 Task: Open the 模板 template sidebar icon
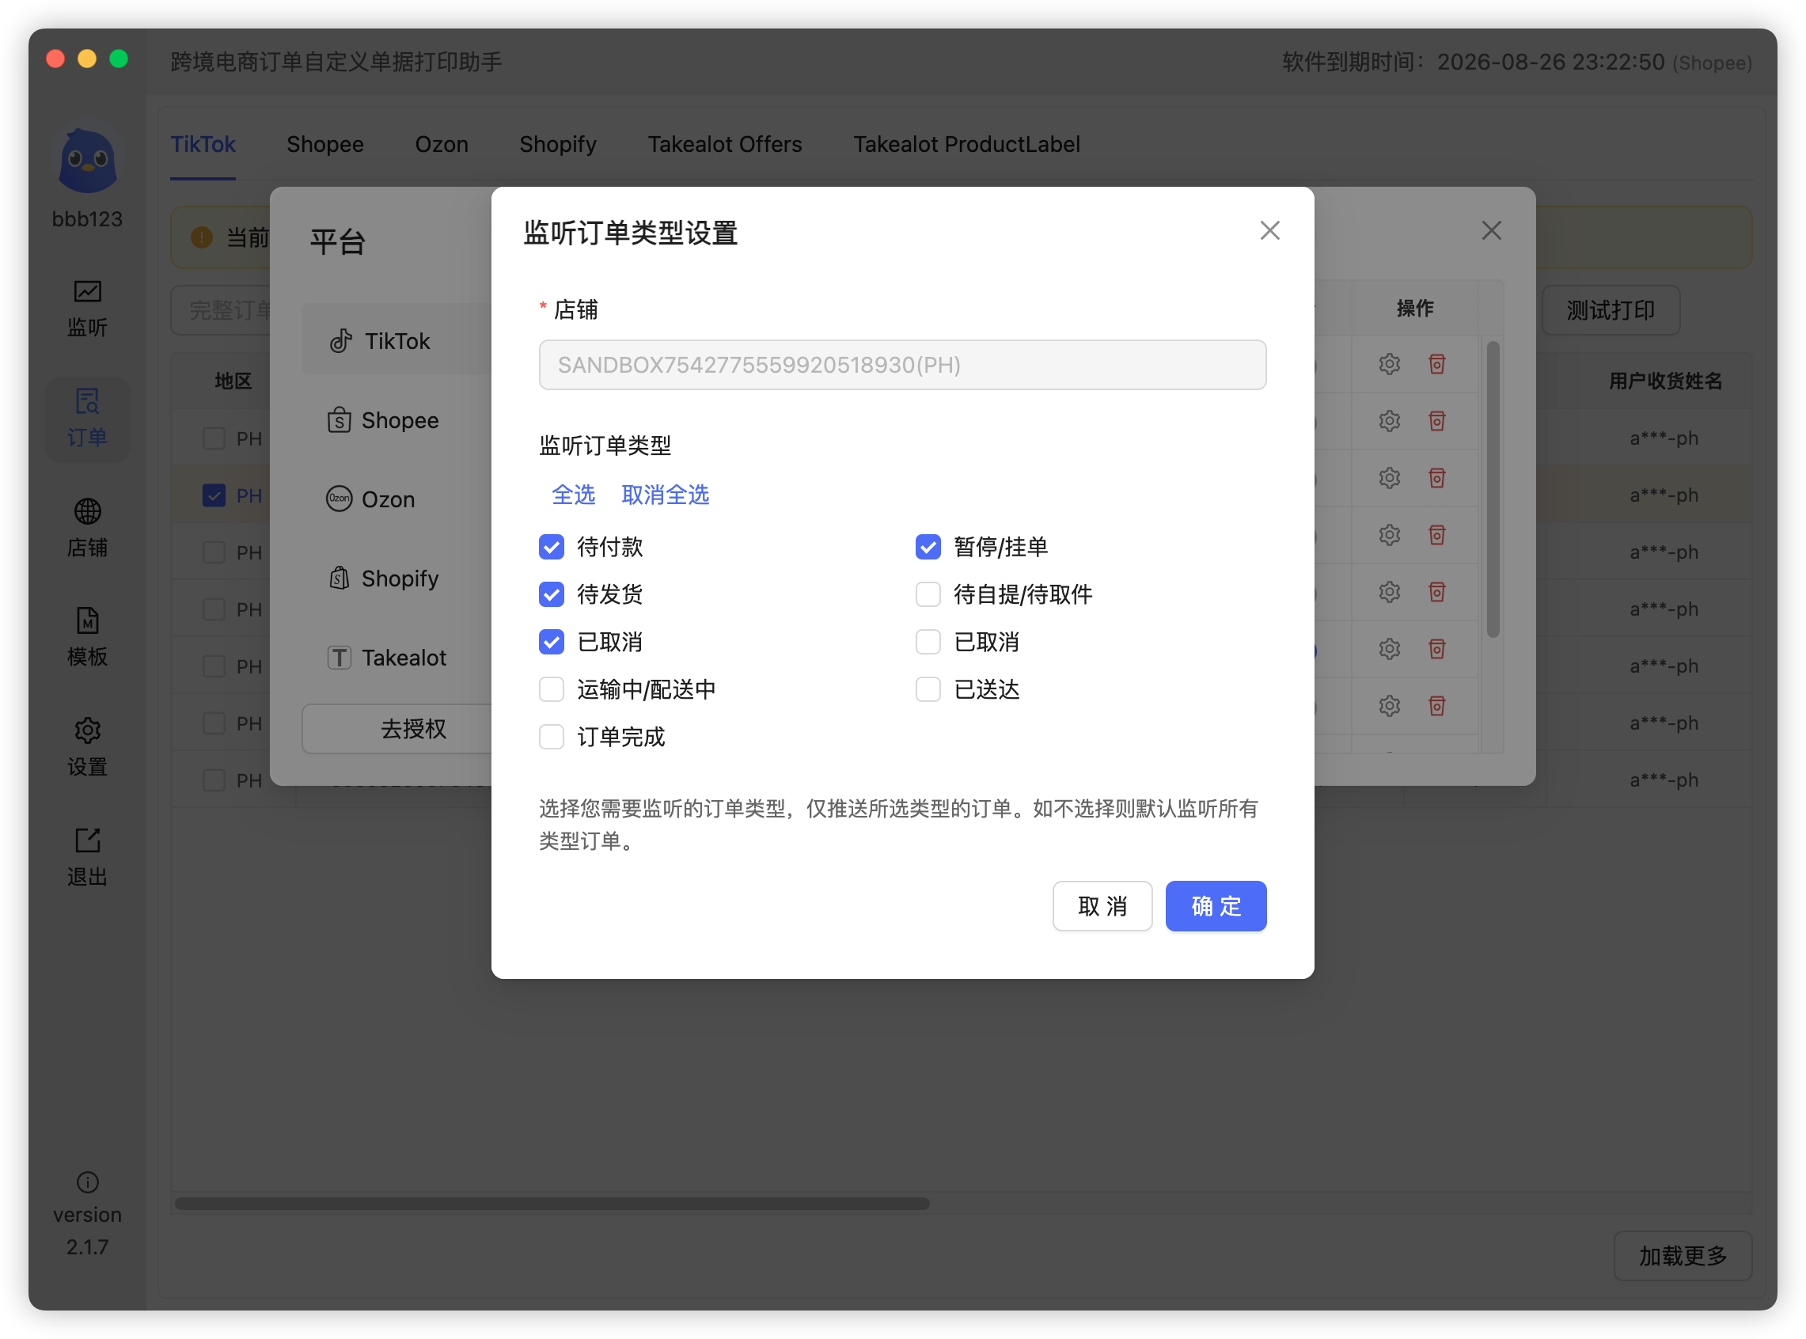click(87, 637)
